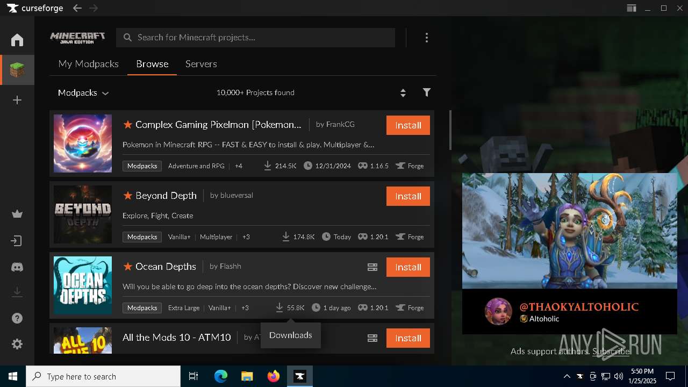Viewport: 688px width, 387px height.
Task: Expand the +3 extra tags on Beyond Depth
Action: point(246,237)
